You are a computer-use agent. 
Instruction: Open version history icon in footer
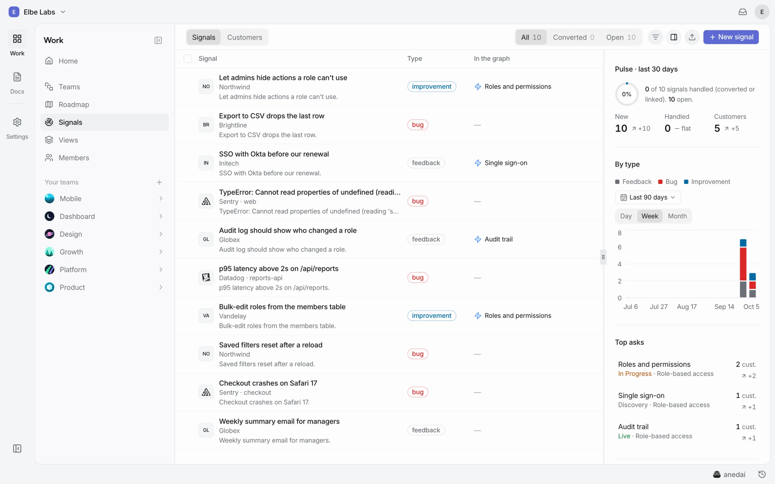(x=762, y=474)
